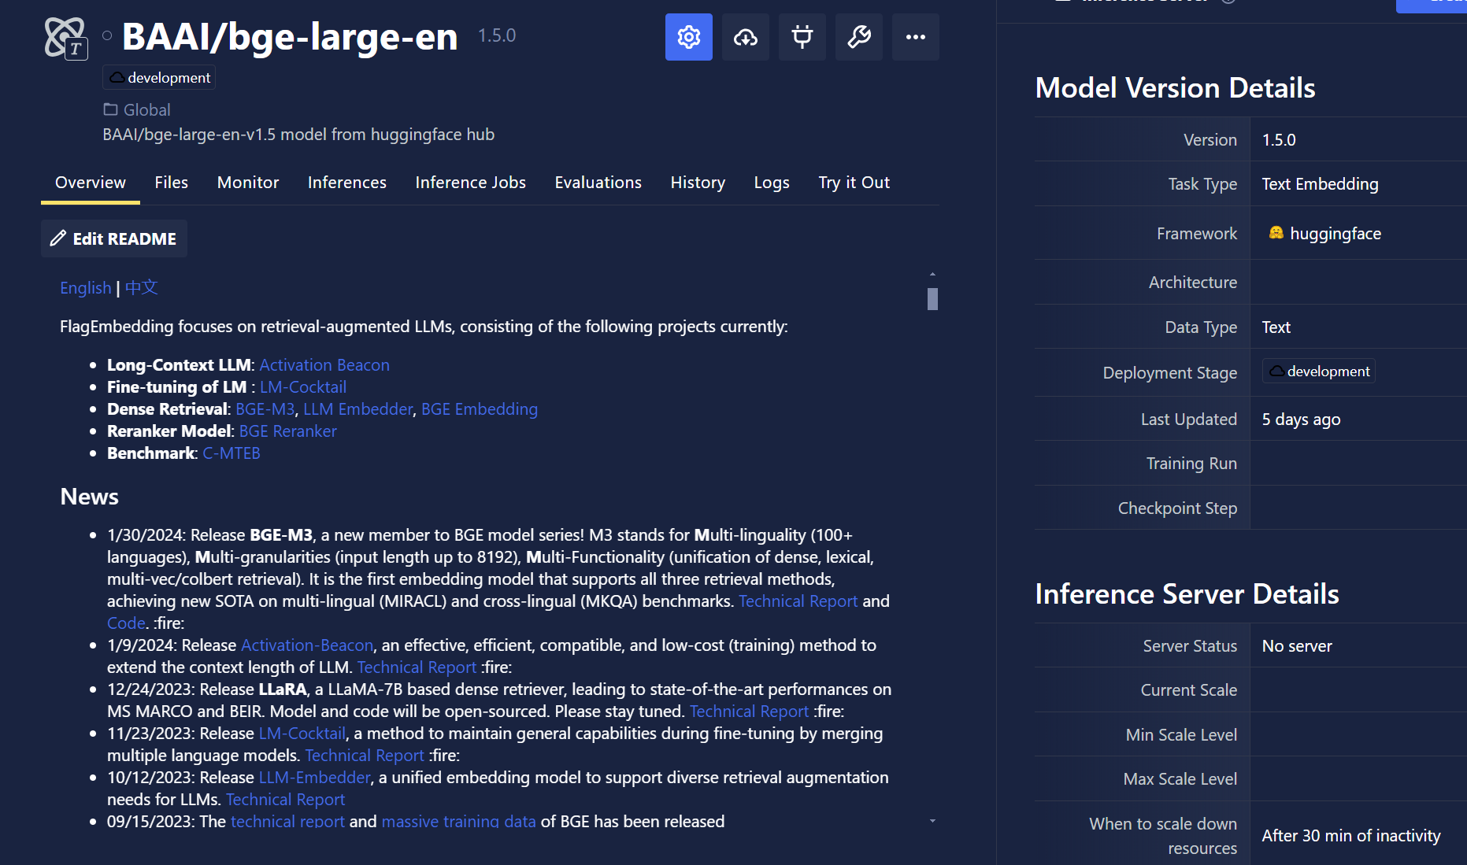The height and width of the screenshot is (865, 1467).
Task: Click the model atom logo icon
Action: tap(65, 38)
